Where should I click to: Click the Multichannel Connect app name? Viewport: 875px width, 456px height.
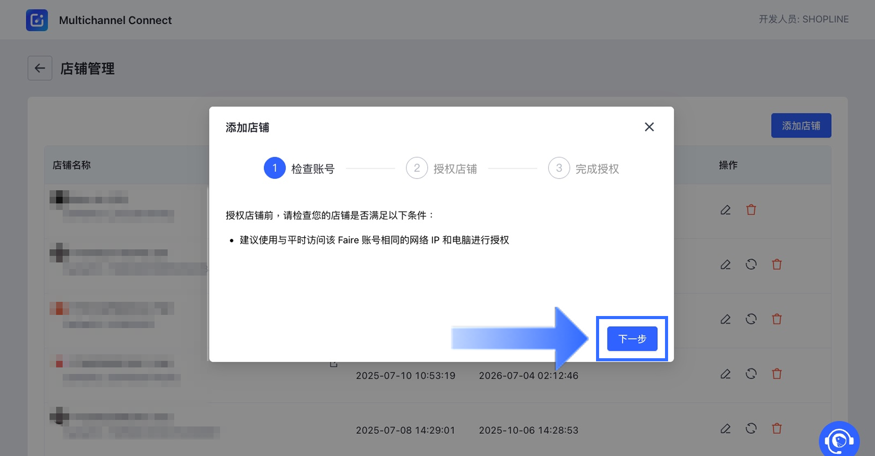pyautogui.click(x=115, y=20)
